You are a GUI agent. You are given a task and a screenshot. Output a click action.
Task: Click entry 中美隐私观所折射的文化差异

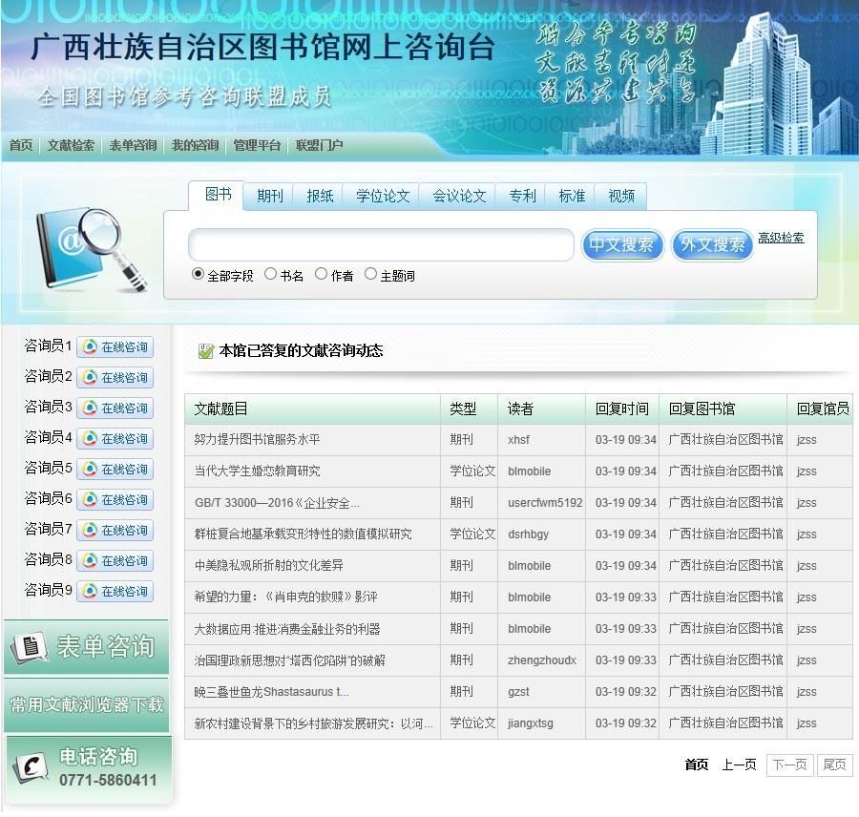(268, 565)
